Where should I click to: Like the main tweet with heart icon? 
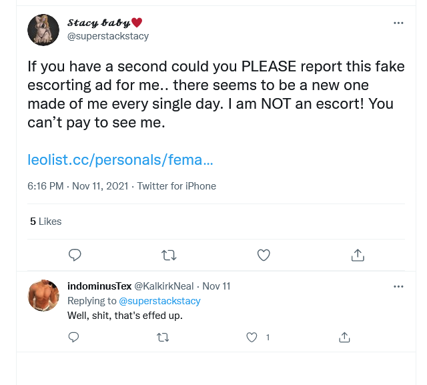pos(264,254)
